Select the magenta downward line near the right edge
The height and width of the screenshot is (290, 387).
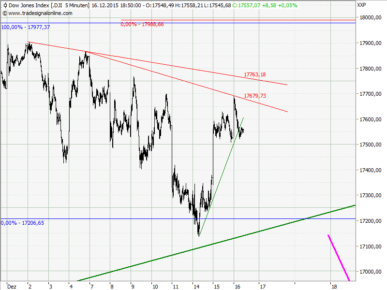[x=339, y=256]
